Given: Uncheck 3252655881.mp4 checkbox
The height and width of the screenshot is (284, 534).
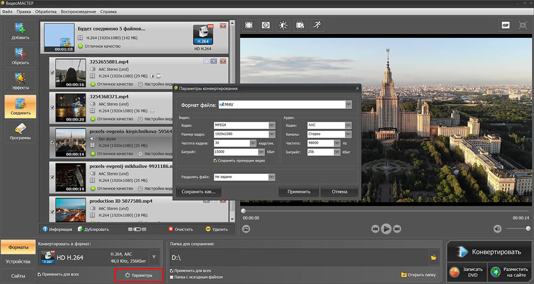Looking at the screenshot, I should click(x=52, y=73).
